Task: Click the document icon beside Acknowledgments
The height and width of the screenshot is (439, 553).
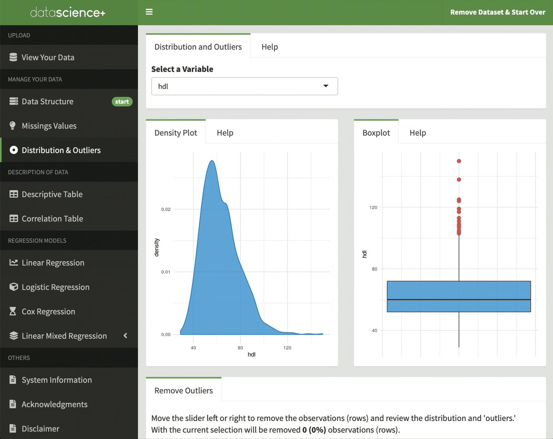Action: pos(13,404)
